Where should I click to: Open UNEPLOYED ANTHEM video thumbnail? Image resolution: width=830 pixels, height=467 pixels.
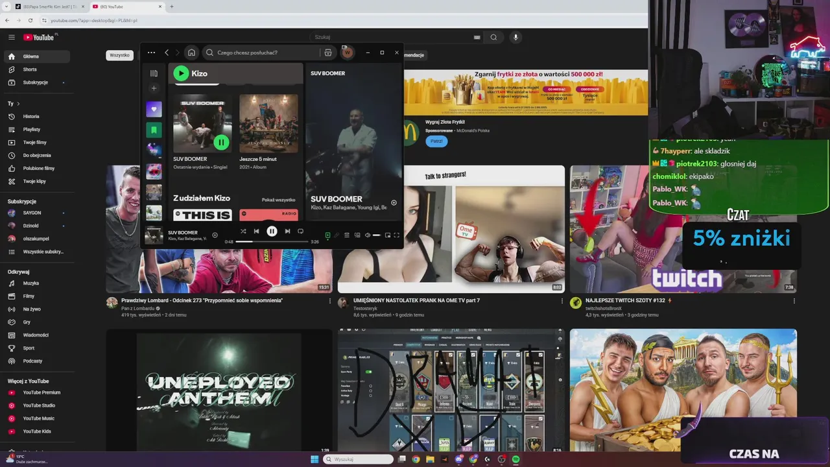(219, 390)
